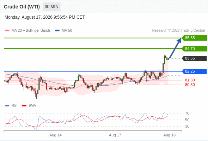Toggle the MA 20 + Bollinger Bands legend

pyautogui.click(x=27, y=31)
